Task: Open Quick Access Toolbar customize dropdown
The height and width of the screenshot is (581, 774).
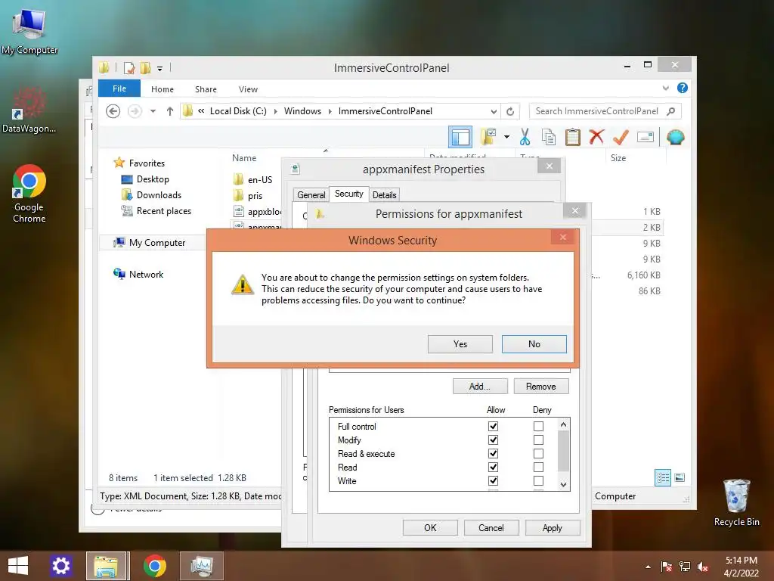Action: 160,69
